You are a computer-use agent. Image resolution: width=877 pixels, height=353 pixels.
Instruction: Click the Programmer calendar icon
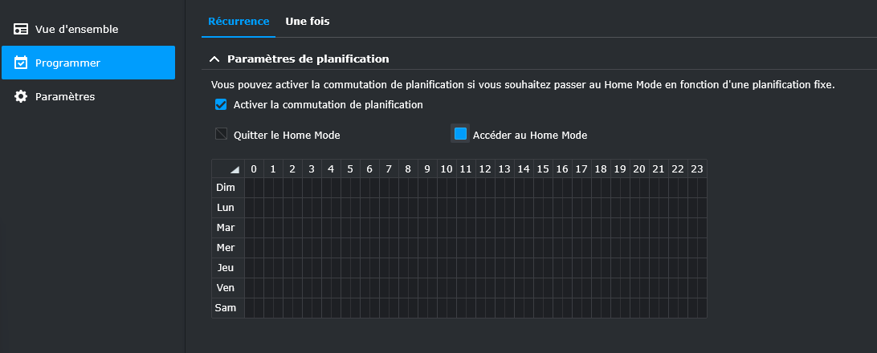tap(21, 63)
